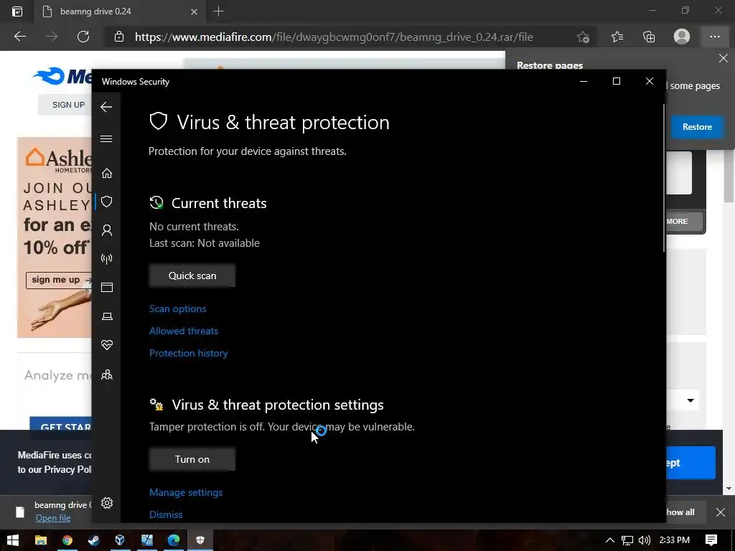The height and width of the screenshot is (551, 735).
Task: Open Allowed threats link
Action: (184, 331)
